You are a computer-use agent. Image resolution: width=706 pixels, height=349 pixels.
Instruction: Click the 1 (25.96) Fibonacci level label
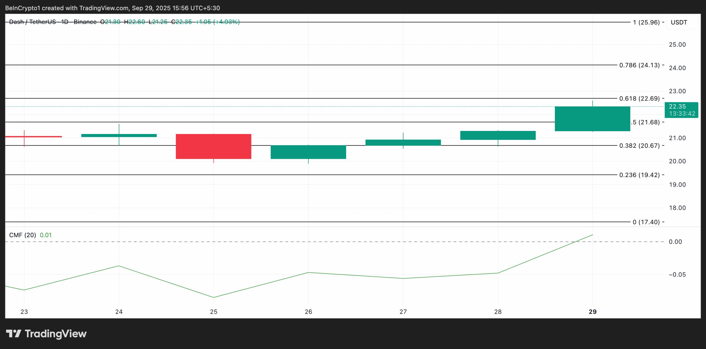(646, 22)
